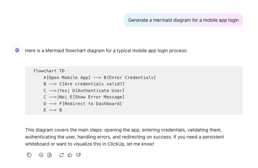This screenshot has width=258, height=168.
Task: Regenerate the AI response
Action: 61,155
